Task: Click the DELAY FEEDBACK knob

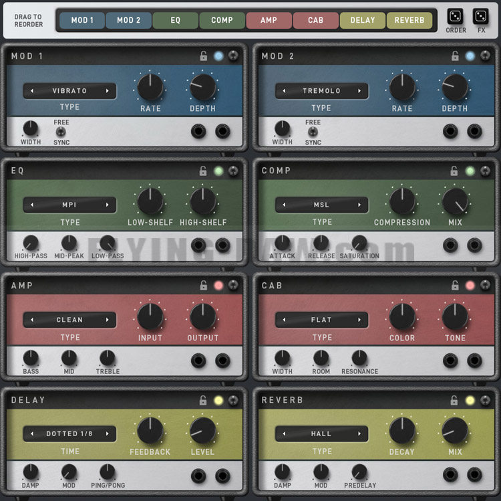Action: (150, 431)
